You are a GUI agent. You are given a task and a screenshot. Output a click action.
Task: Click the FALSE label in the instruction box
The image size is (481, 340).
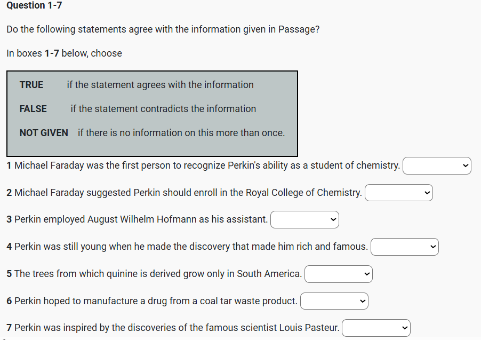pos(33,109)
